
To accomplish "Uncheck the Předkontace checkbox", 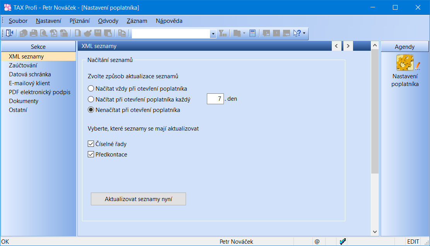I will pos(91,155).
